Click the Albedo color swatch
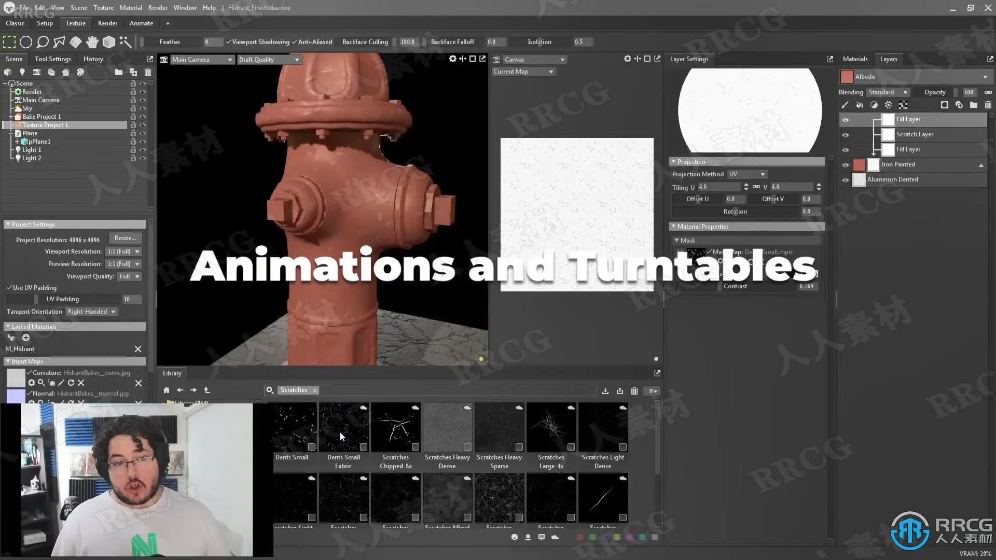Screen dimensions: 996x560 coord(847,77)
